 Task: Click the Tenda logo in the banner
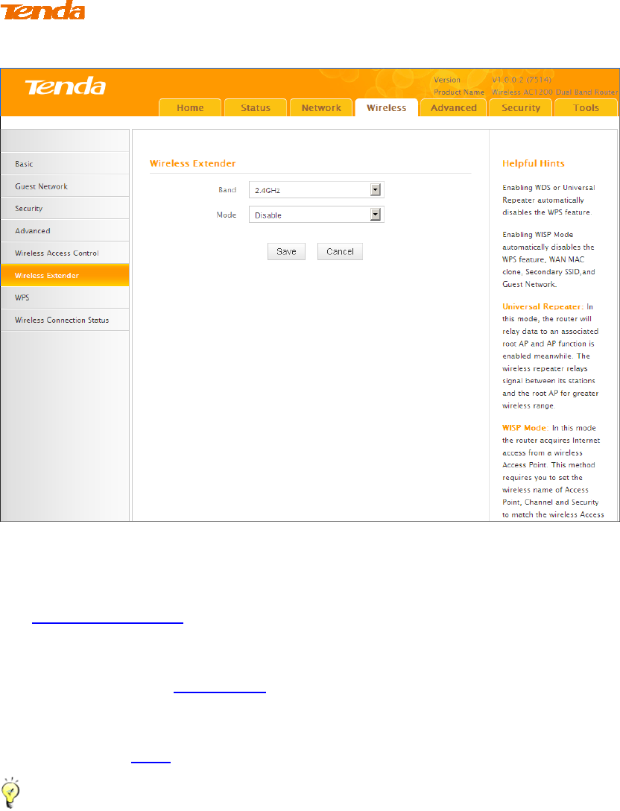pos(66,86)
